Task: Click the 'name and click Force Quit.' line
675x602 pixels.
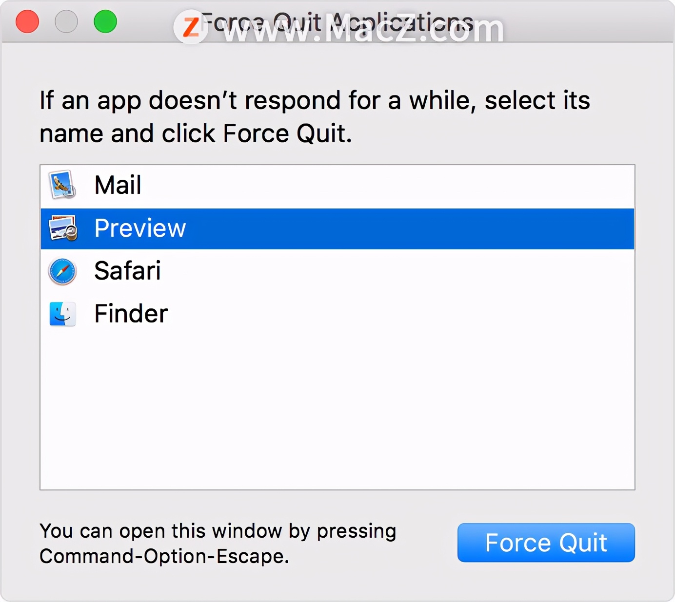Action: click(196, 133)
